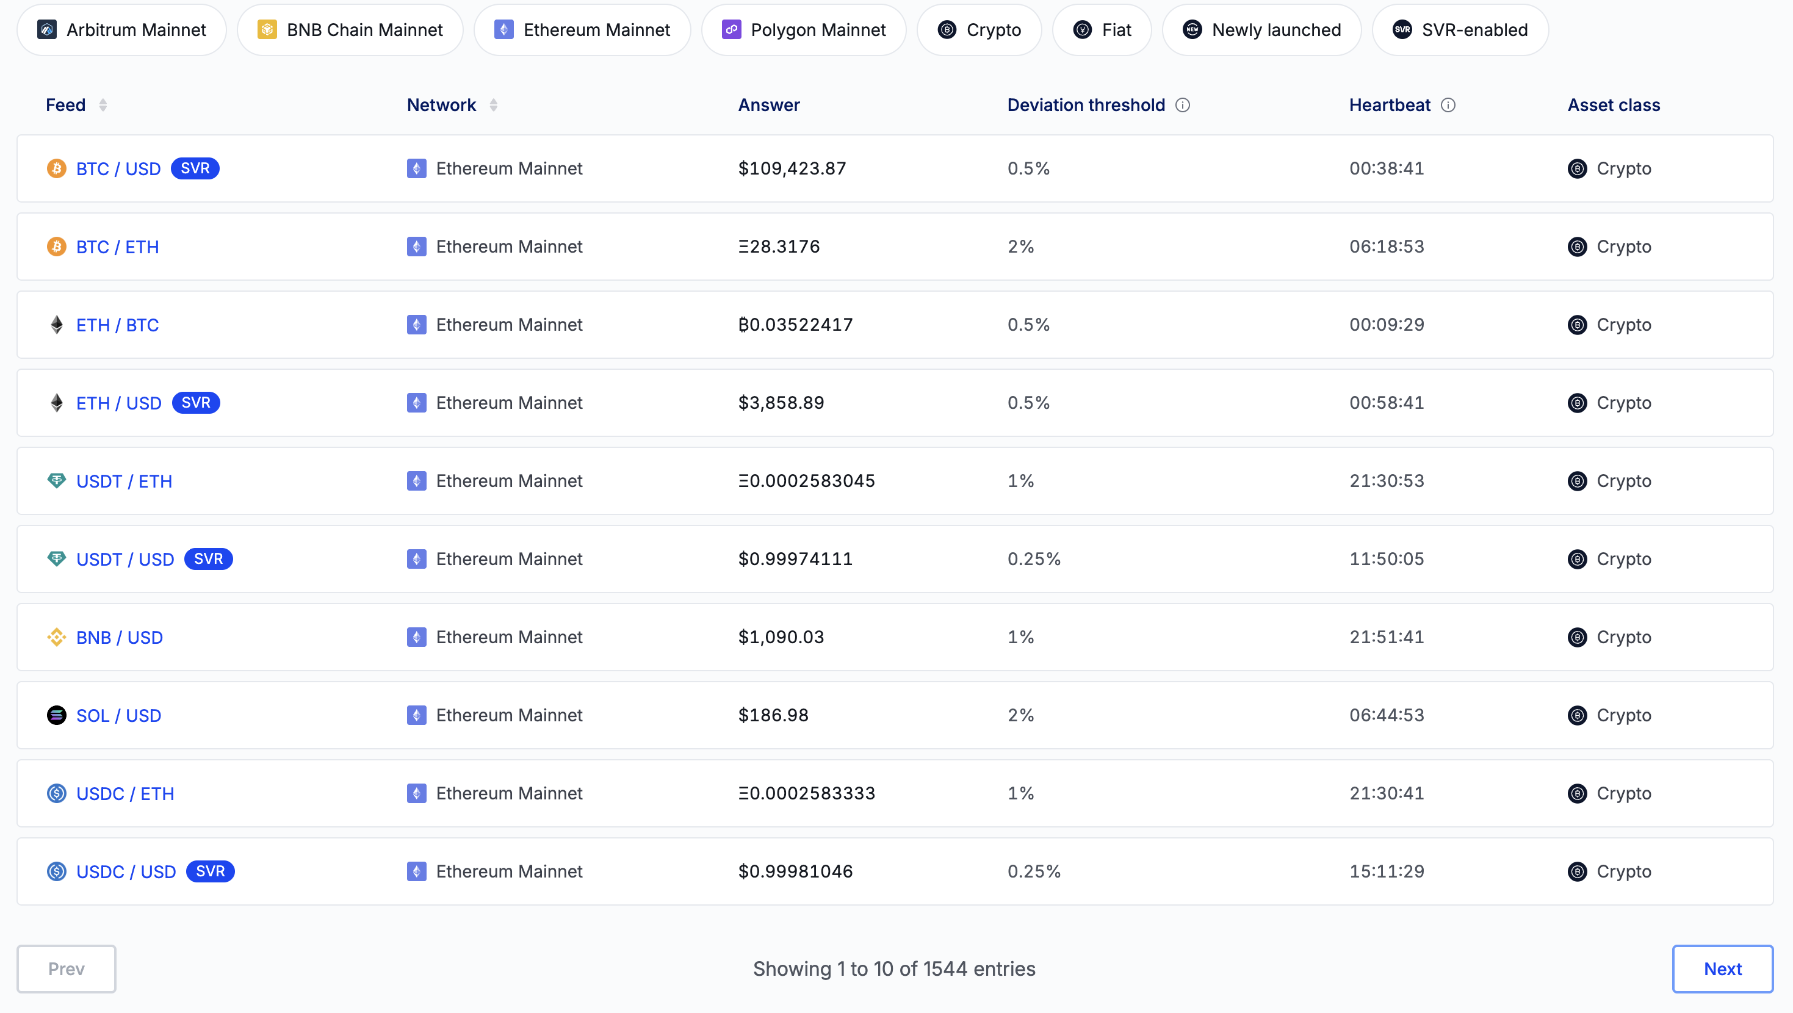Sort the table by Feed column arrows
The height and width of the screenshot is (1013, 1793).
click(103, 105)
